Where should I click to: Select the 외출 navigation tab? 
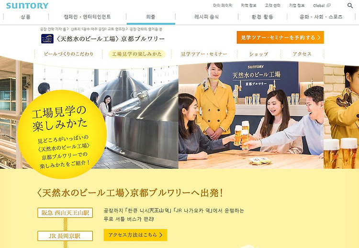pyautogui.click(x=151, y=17)
